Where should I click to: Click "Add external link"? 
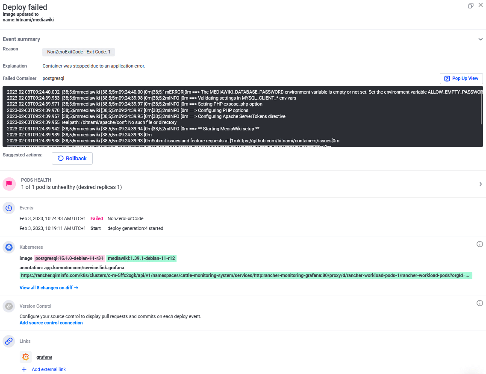pyautogui.click(x=44, y=369)
